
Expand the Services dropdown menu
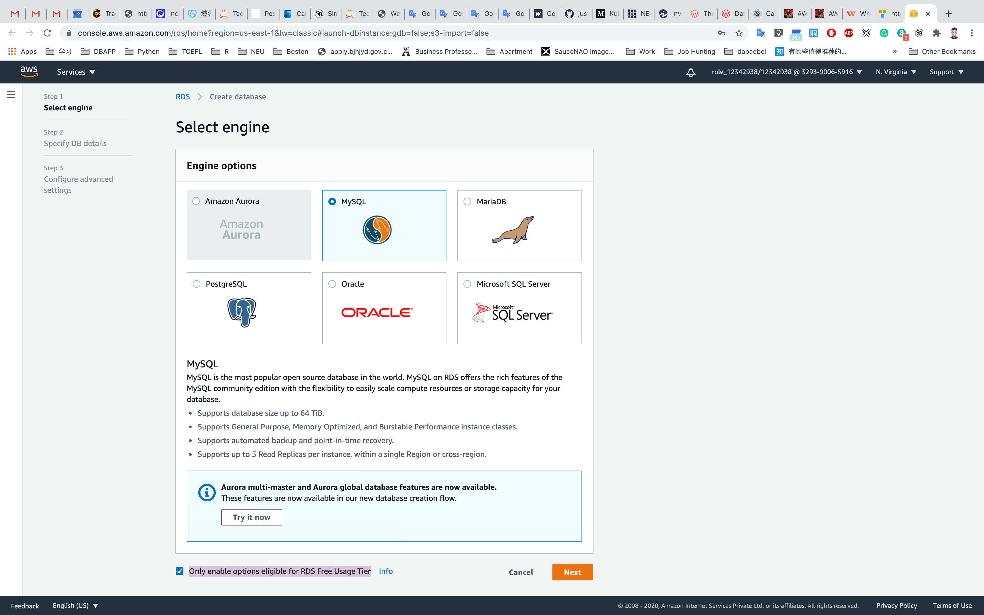76,72
